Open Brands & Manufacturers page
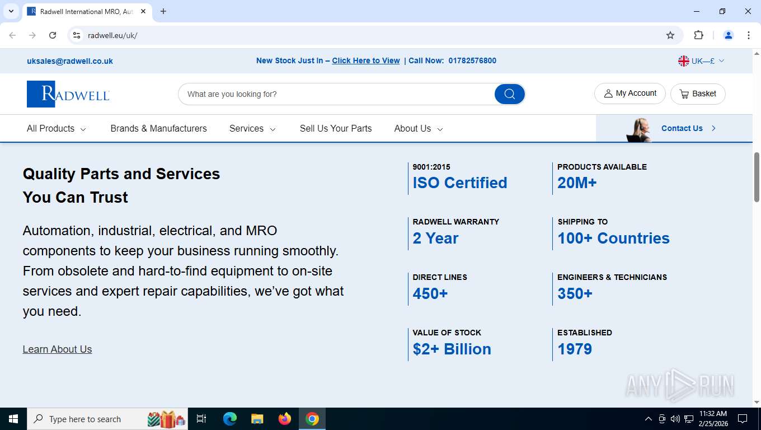The height and width of the screenshot is (430, 761). (x=158, y=128)
